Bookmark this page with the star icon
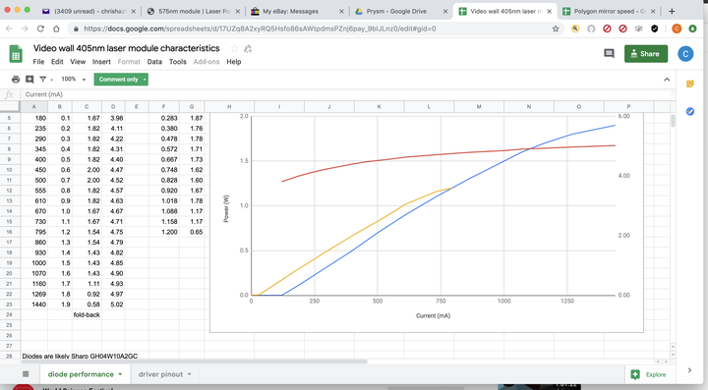708x390 pixels. [x=556, y=28]
